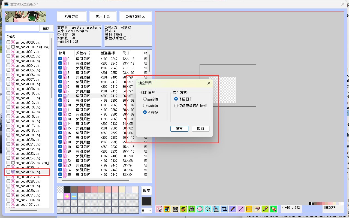This screenshot has height=218, width=349.
Task: Click the sm_body0032.img link icon
Action: click(13, 163)
